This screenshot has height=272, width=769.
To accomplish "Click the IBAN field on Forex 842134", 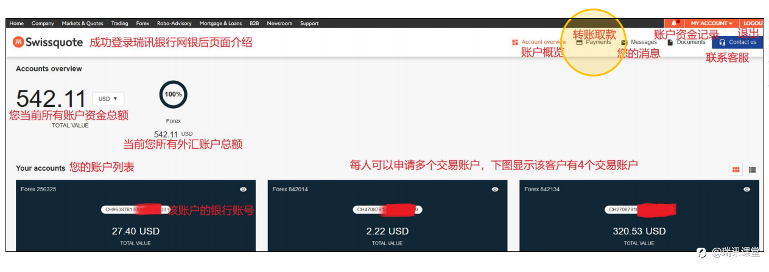I will 639,209.
